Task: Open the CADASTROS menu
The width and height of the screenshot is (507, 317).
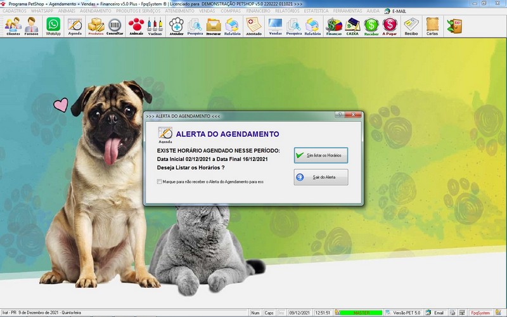Action: pyautogui.click(x=15, y=11)
